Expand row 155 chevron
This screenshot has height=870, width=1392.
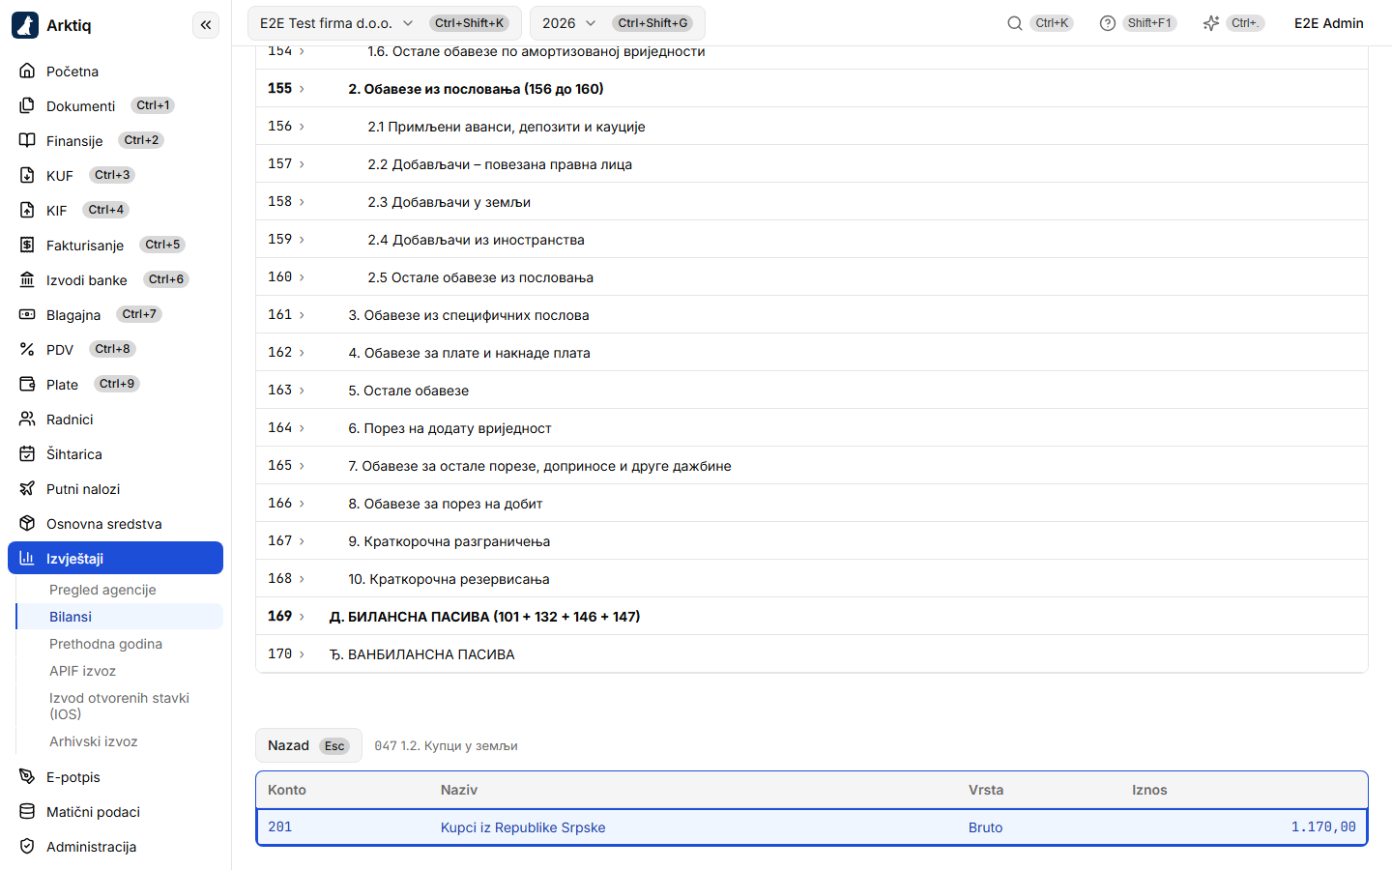pos(302,89)
